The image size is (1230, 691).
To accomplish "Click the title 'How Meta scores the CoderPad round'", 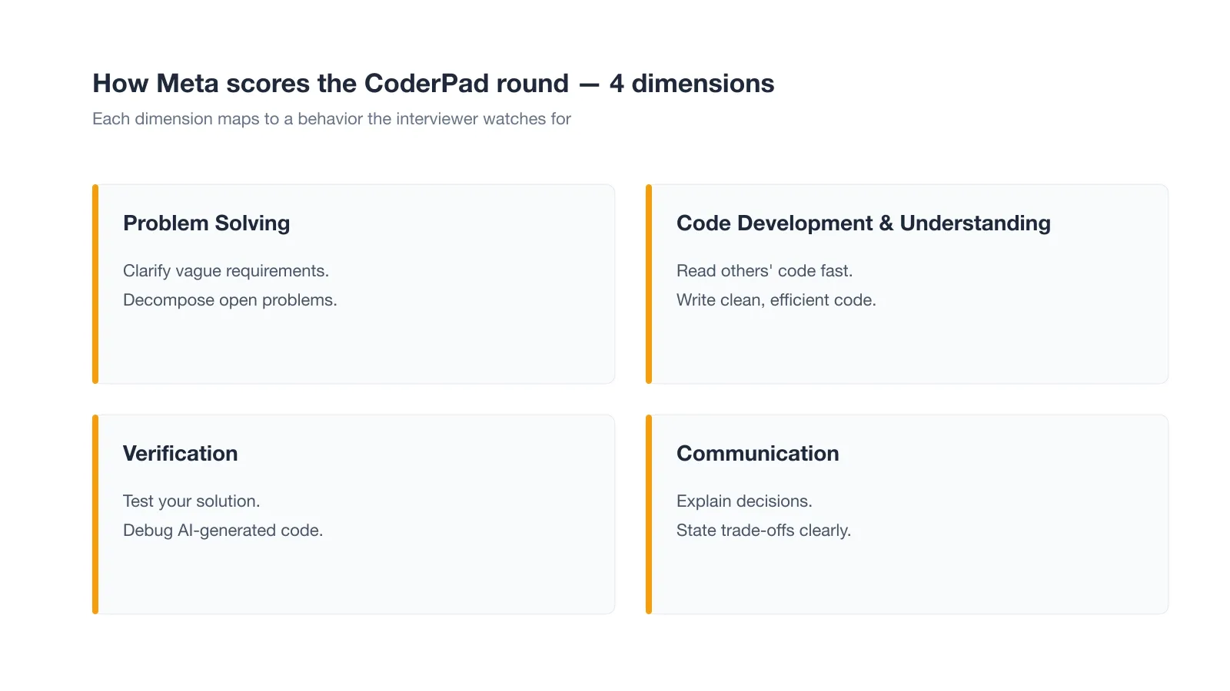I will pos(331,83).
